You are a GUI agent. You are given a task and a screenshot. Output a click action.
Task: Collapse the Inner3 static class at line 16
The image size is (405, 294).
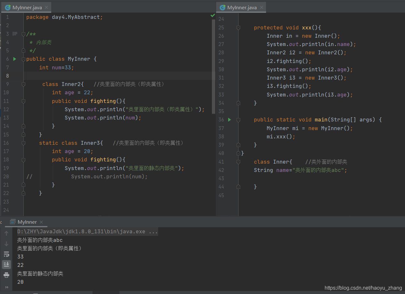[23, 143]
